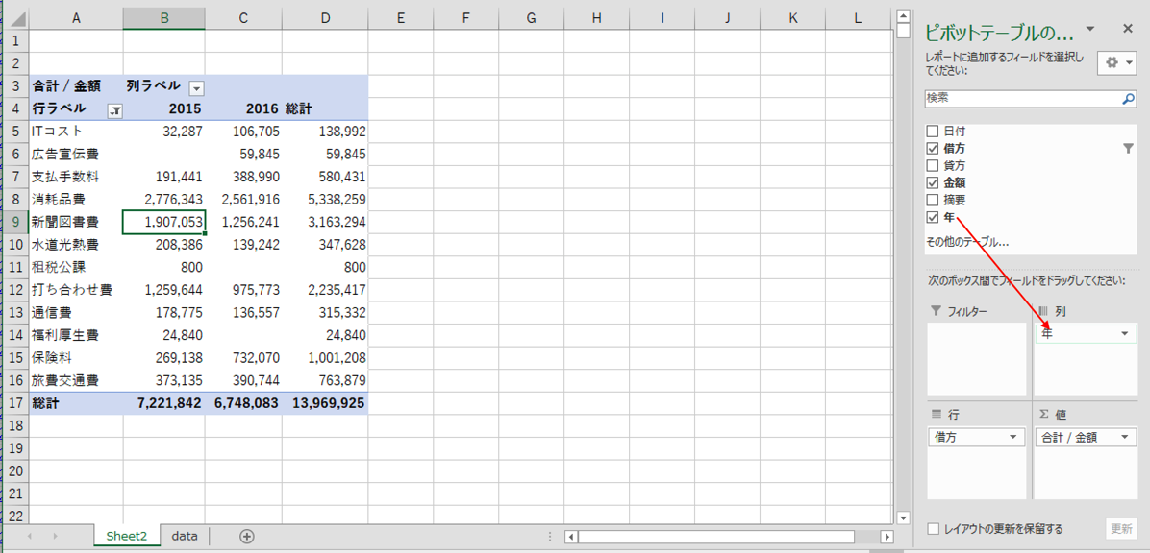Select the Sheet2 tab
Viewport: 1150px width, 553px height.
127,536
